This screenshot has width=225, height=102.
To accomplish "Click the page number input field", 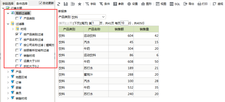I will click(x=95, y=23).
